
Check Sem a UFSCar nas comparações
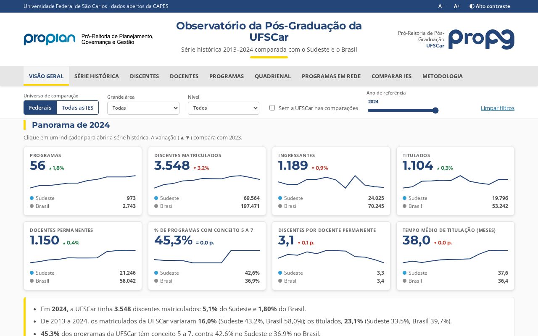pos(272,108)
